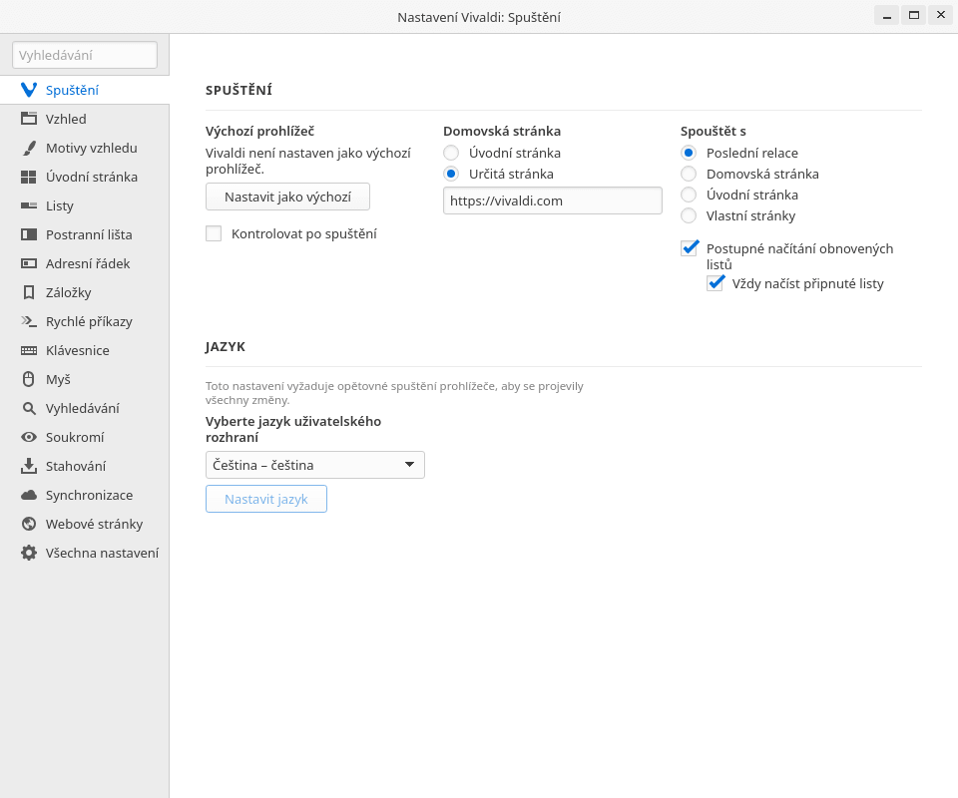
Task: Click the Stahování download icon
Action: click(x=29, y=466)
